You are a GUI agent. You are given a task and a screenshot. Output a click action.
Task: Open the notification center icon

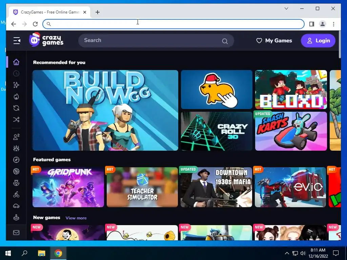336,253
